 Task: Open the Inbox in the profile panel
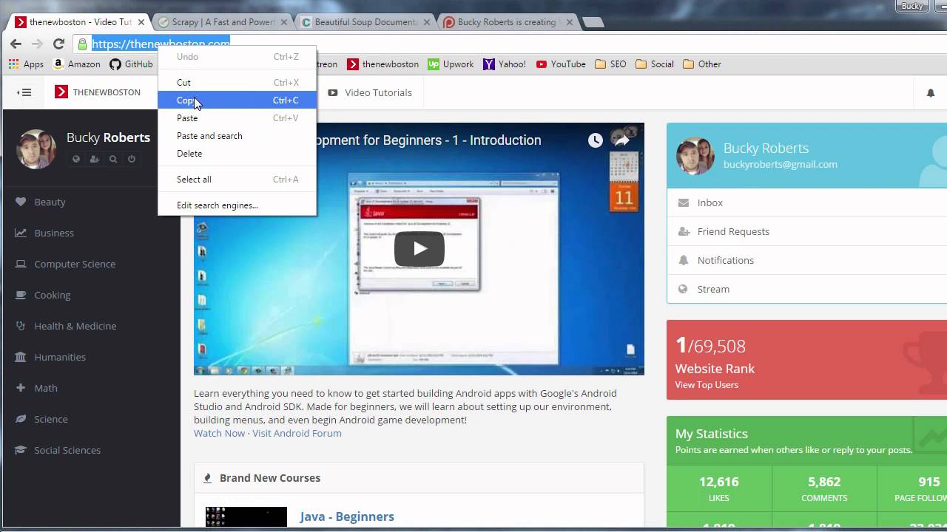[x=807, y=202]
